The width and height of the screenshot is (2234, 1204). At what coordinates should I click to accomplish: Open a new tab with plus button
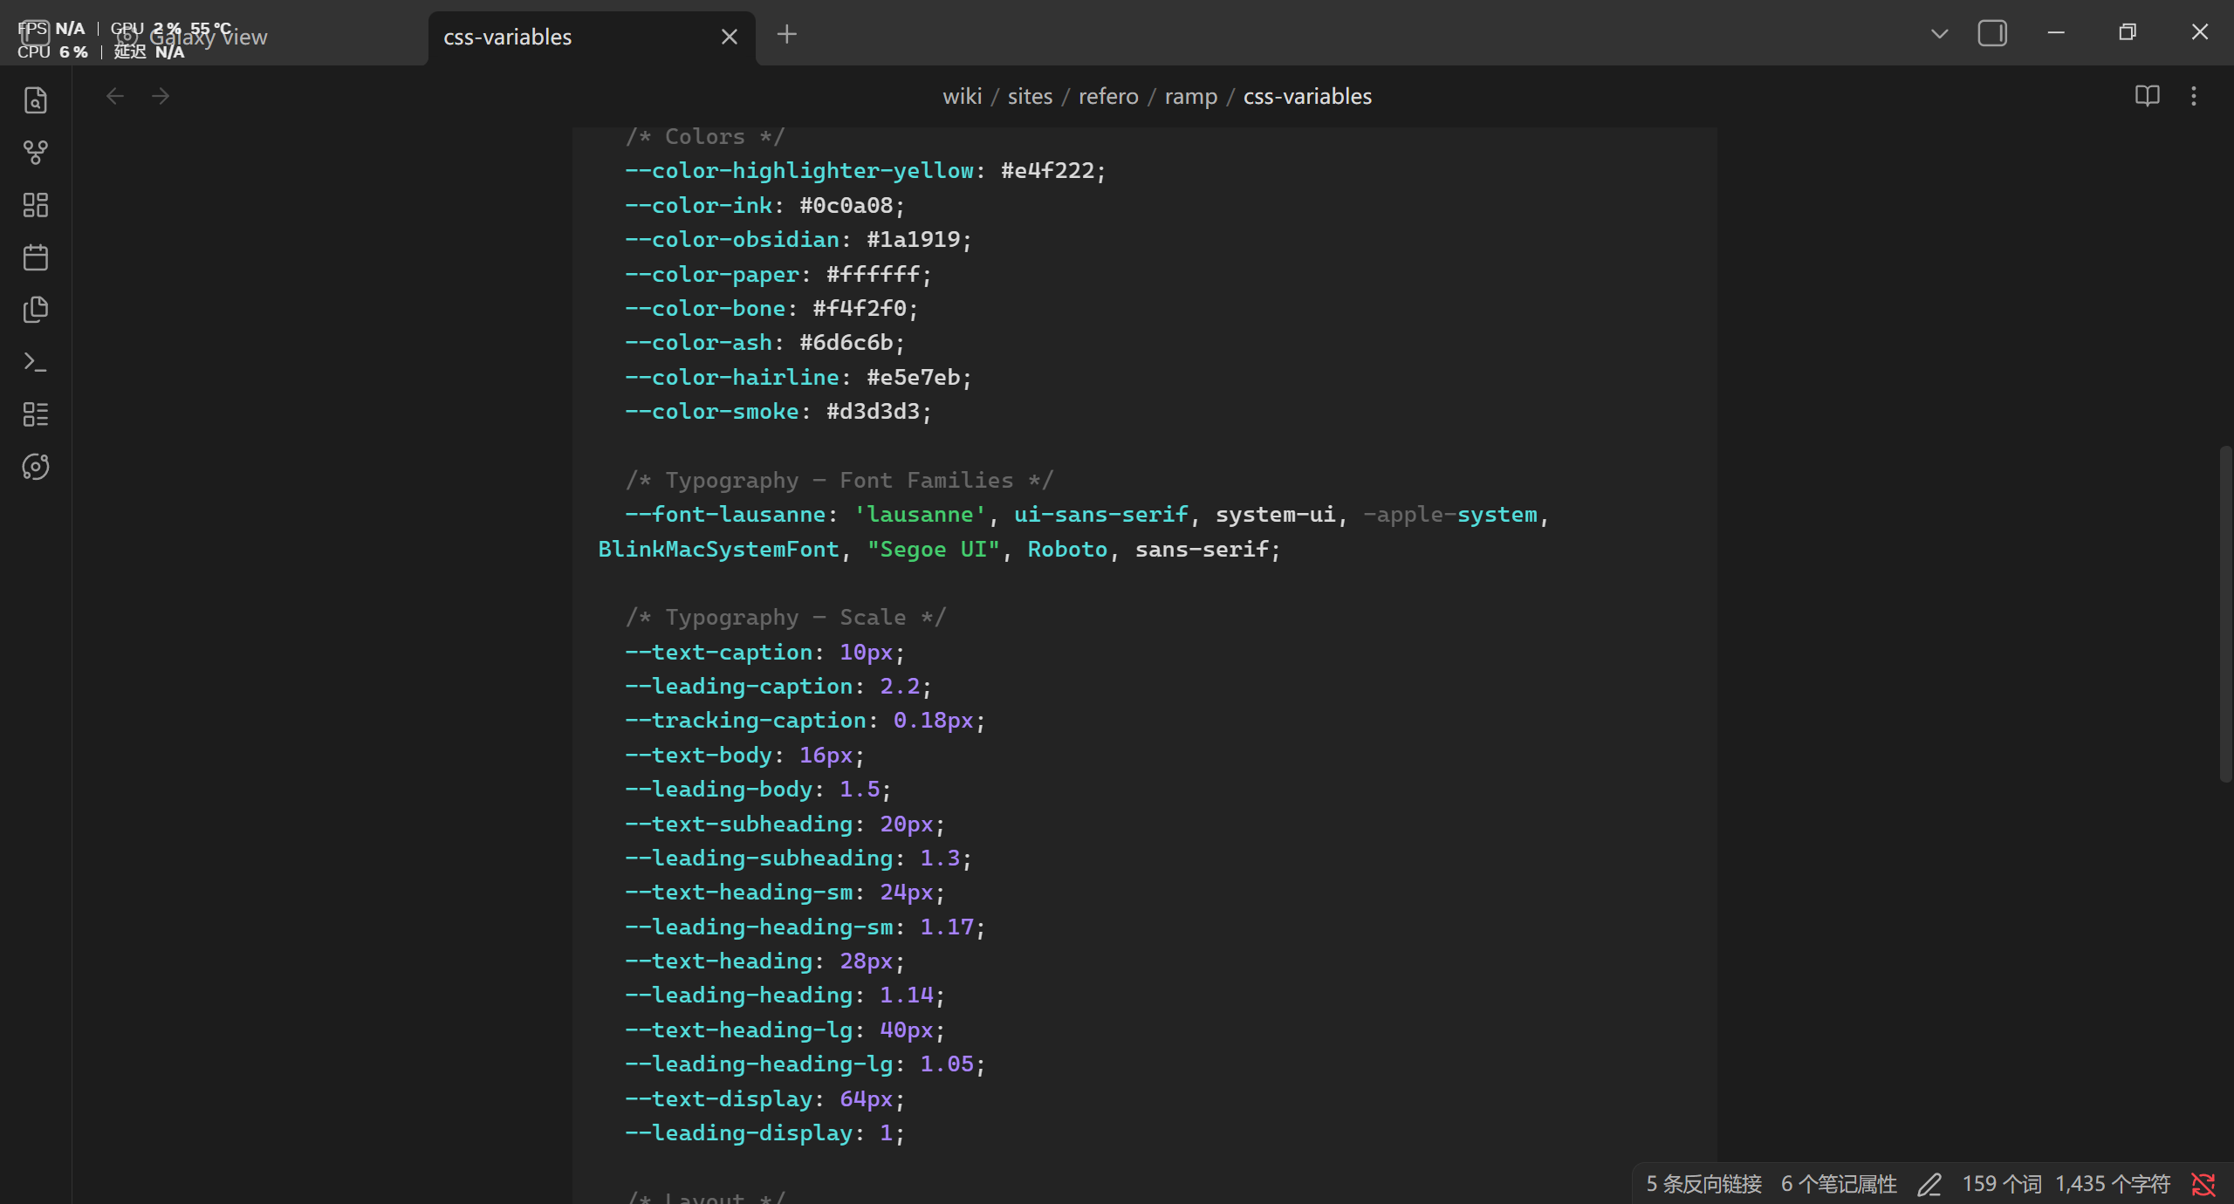(787, 35)
